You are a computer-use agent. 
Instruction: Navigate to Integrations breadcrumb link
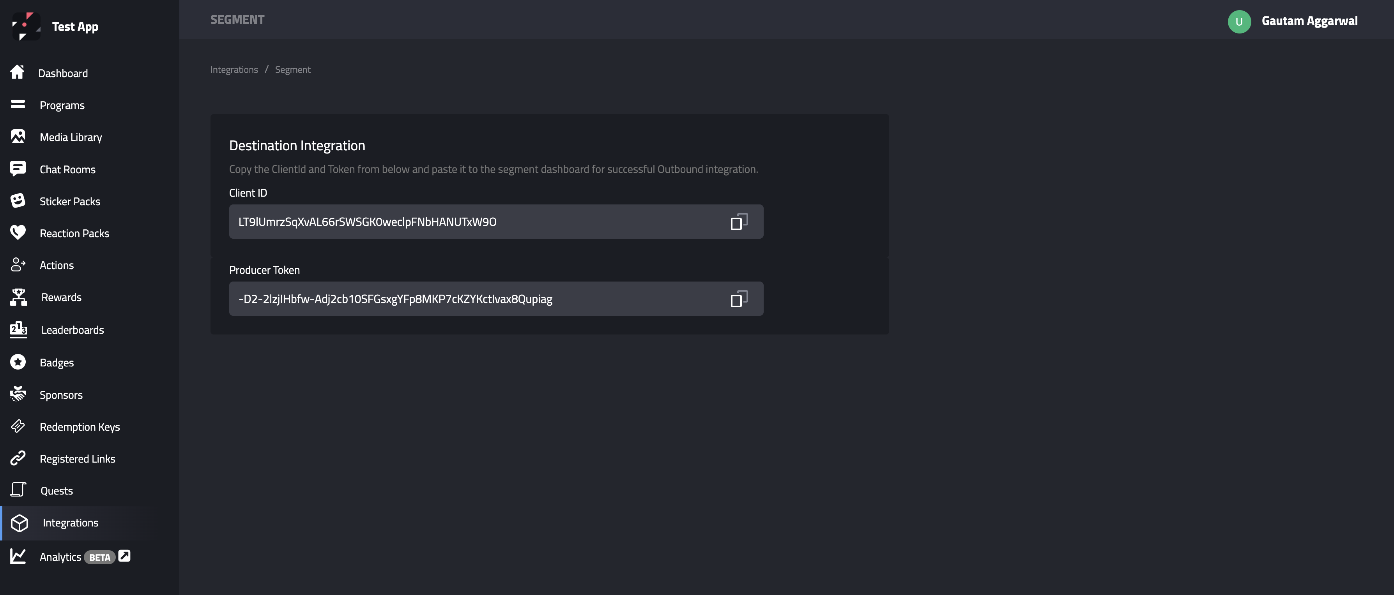[x=234, y=70]
